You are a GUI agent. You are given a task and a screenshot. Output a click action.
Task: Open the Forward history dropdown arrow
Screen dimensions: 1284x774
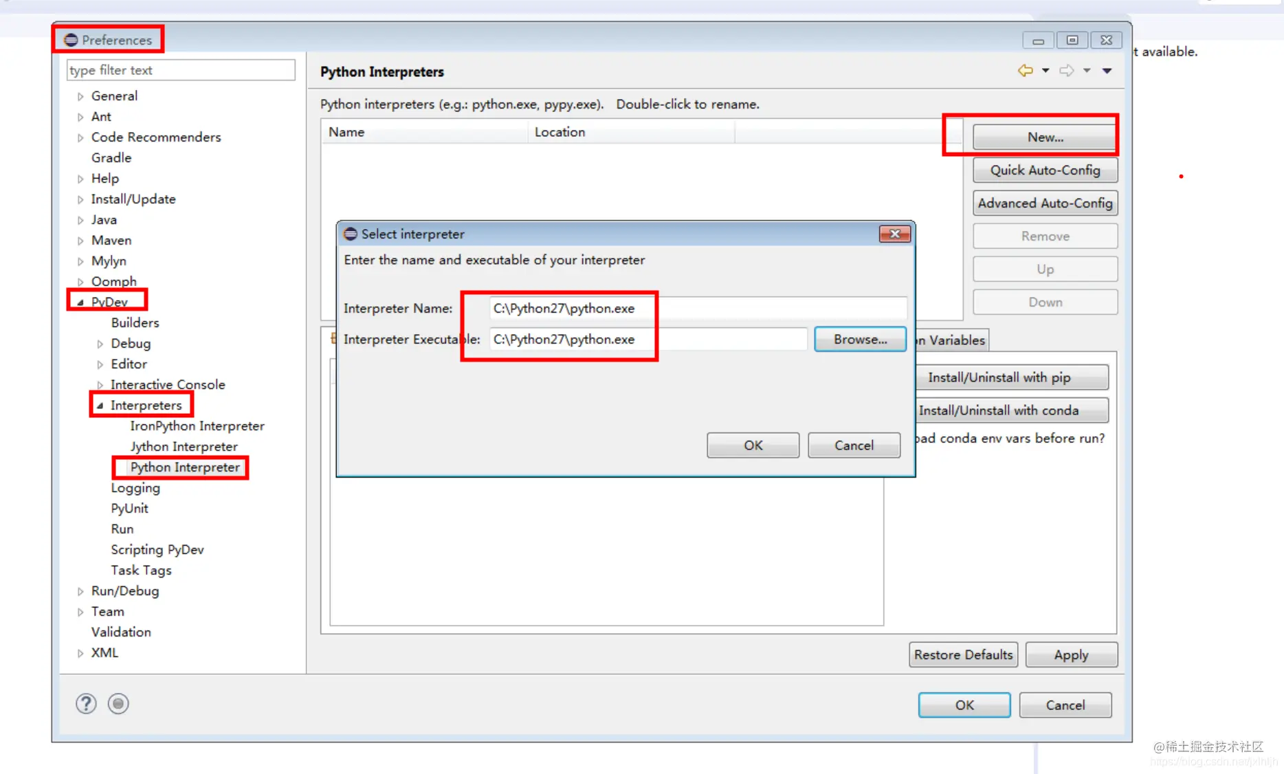[x=1087, y=71]
